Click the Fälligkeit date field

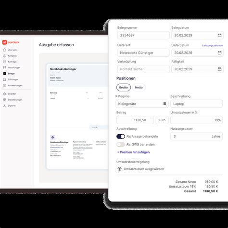pyautogui.click(x=197, y=69)
